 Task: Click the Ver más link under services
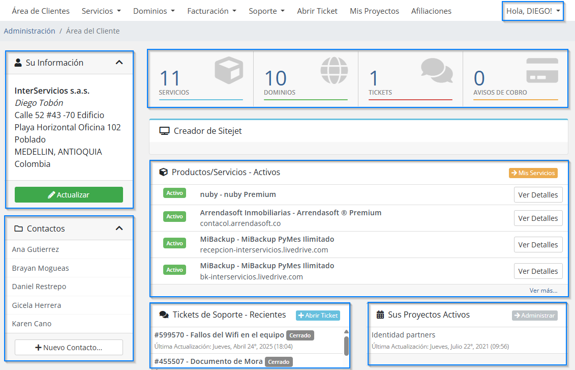(x=543, y=291)
